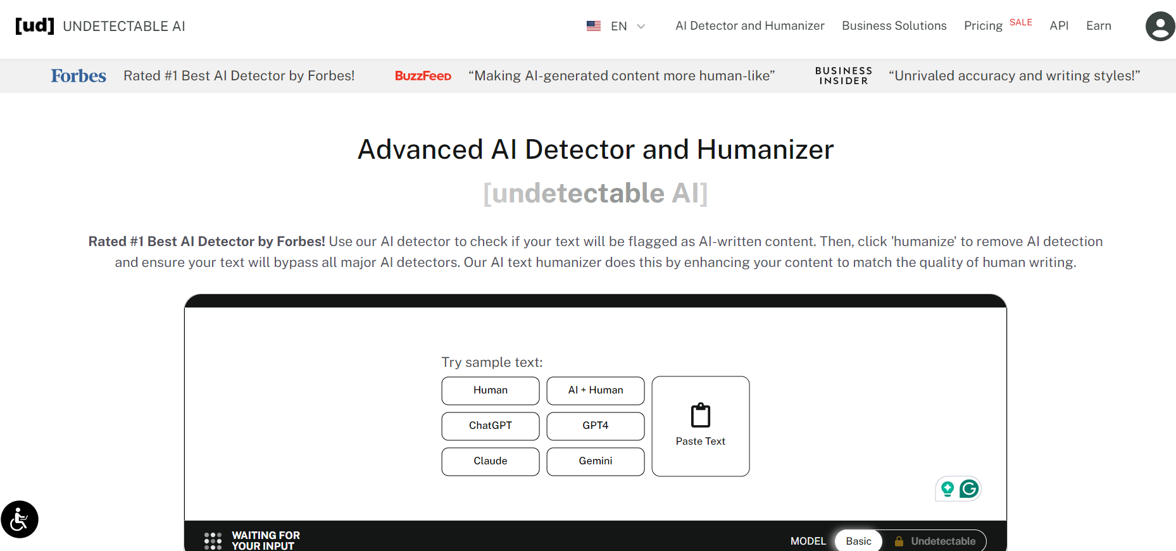
Task: Click the Forbes logo
Action: click(x=78, y=76)
